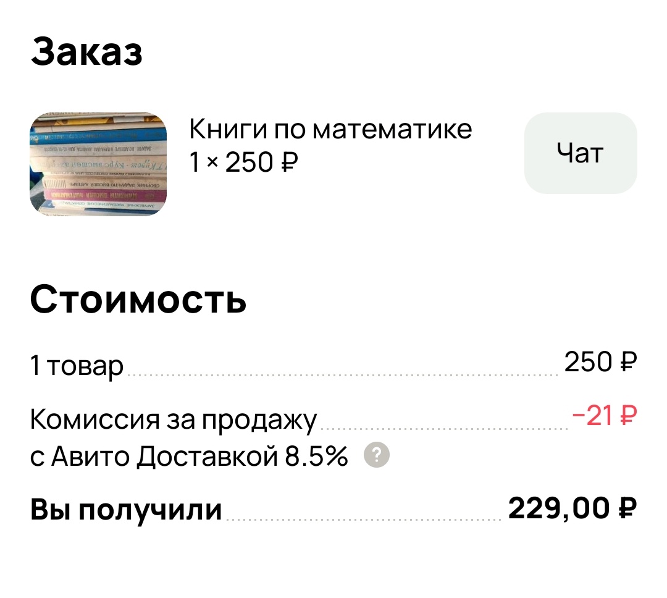The image size is (667, 598).
Task: Click the Стоимость section heading
Action: [x=139, y=301]
